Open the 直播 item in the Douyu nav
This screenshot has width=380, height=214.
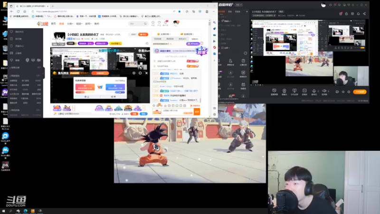(62, 24)
